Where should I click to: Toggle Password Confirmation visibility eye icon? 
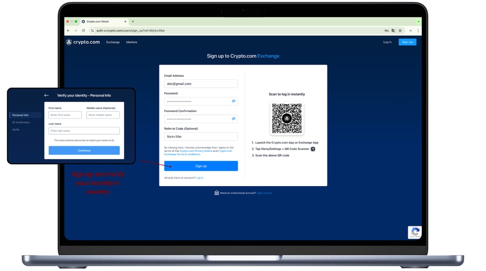(x=234, y=119)
